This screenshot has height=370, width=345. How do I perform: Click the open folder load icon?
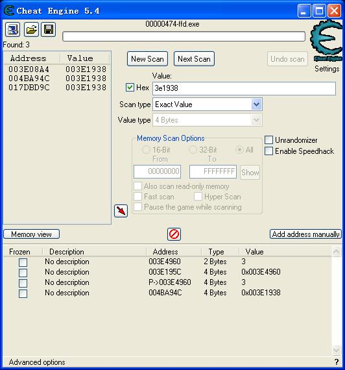point(31,29)
